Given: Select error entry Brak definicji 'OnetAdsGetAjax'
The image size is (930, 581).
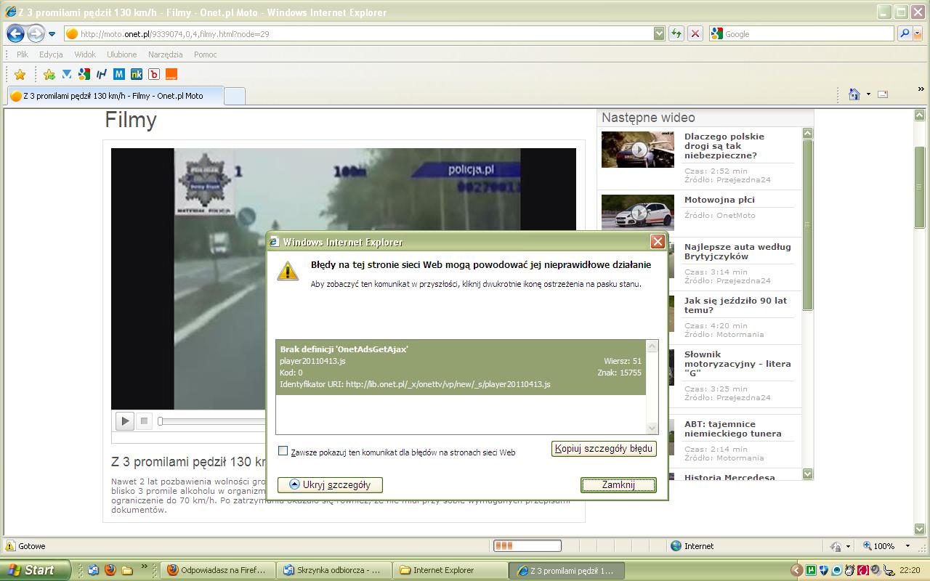Looking at the screenshot, I should (x=461, y=367).
